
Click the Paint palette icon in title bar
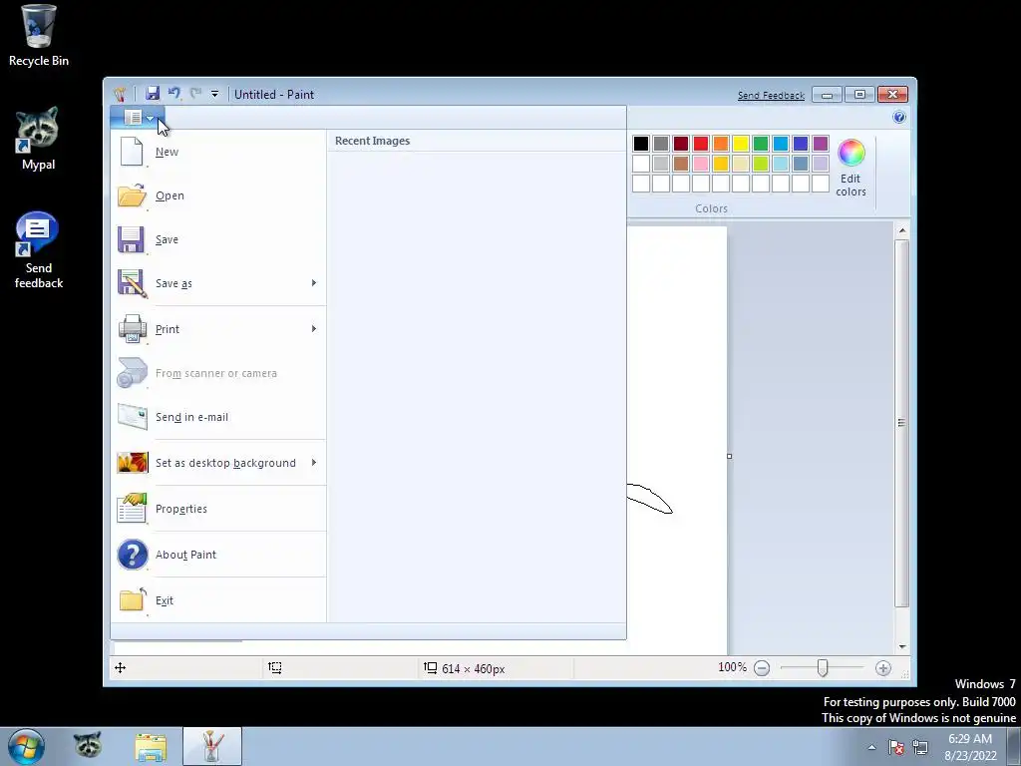coord(120,95)
